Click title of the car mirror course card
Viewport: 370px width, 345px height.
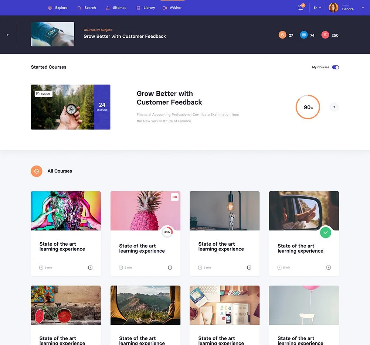coord(301,248)
